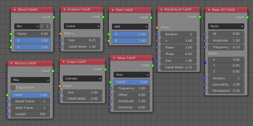Click the orange Origin socket in Mandelbulb Falloff

click(x=157, y=28)
